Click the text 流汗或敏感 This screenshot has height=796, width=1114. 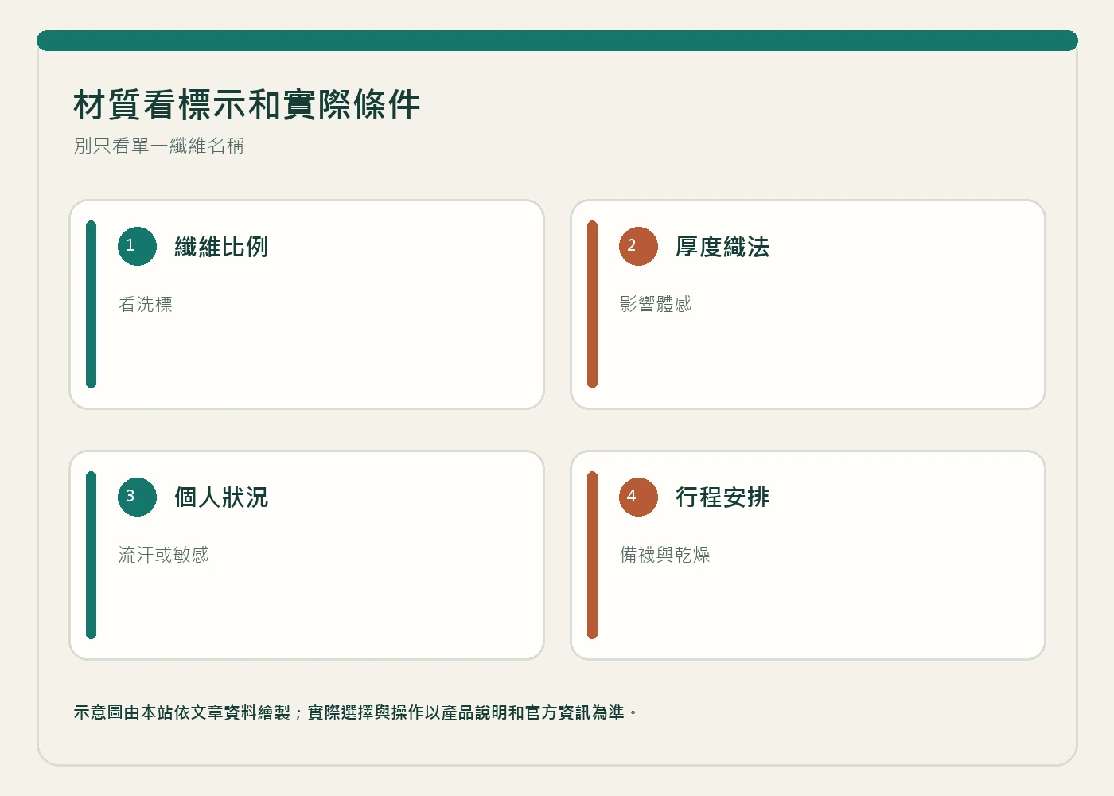point(163,555)
